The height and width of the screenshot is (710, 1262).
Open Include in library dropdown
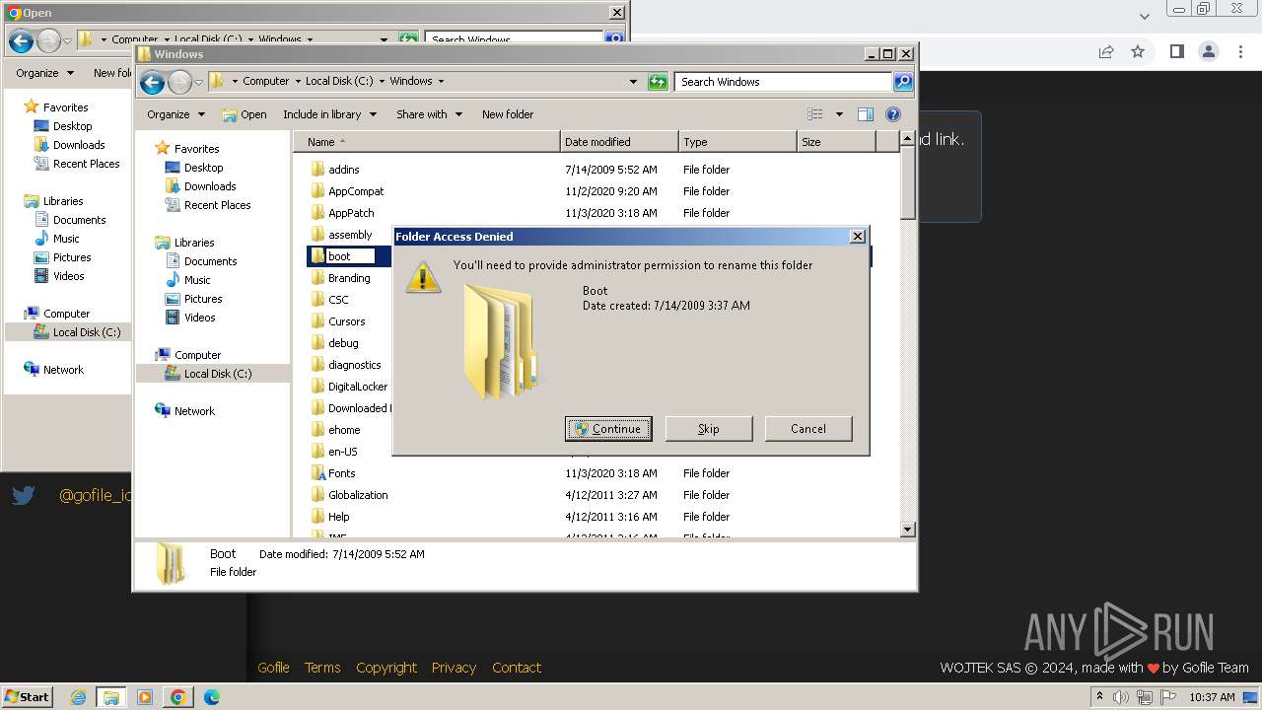[329, 114]
